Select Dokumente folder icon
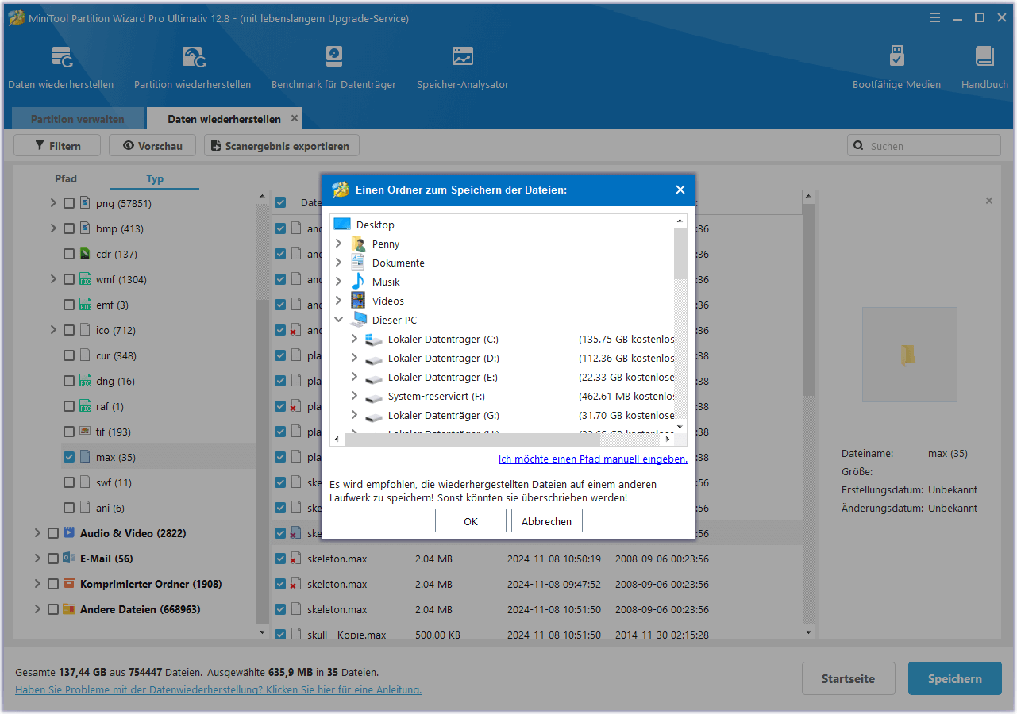 pyautogui.click(x=358, y=263)
